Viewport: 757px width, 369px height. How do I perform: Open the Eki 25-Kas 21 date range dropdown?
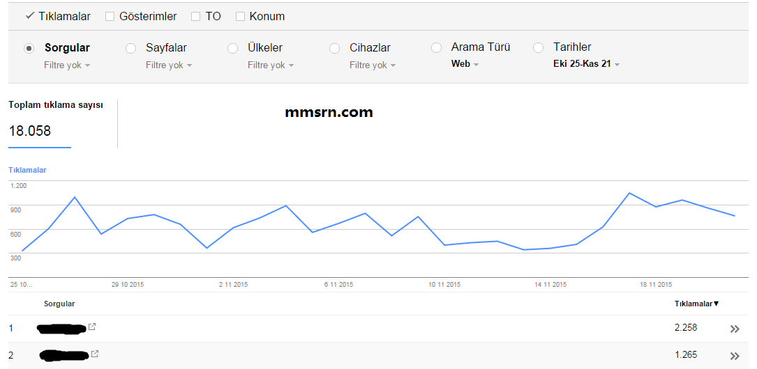pos(586,63)
